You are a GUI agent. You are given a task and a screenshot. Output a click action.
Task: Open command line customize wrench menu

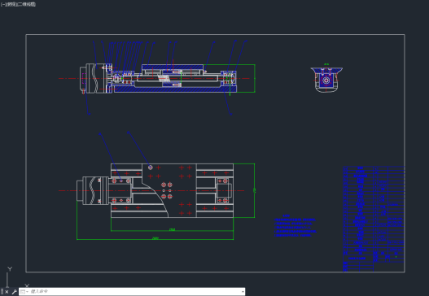coord(14,292)
